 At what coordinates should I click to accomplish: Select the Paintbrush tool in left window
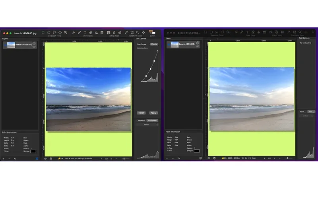tap(79, 33)
